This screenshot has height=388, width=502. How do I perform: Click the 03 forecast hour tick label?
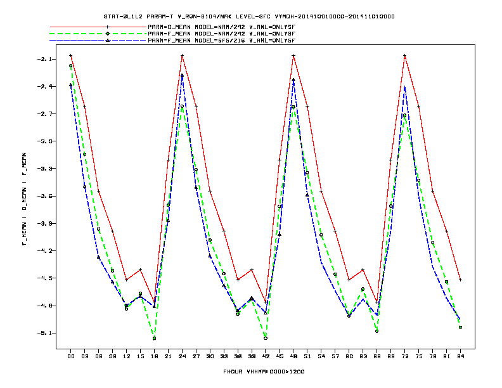pos(84,356)
